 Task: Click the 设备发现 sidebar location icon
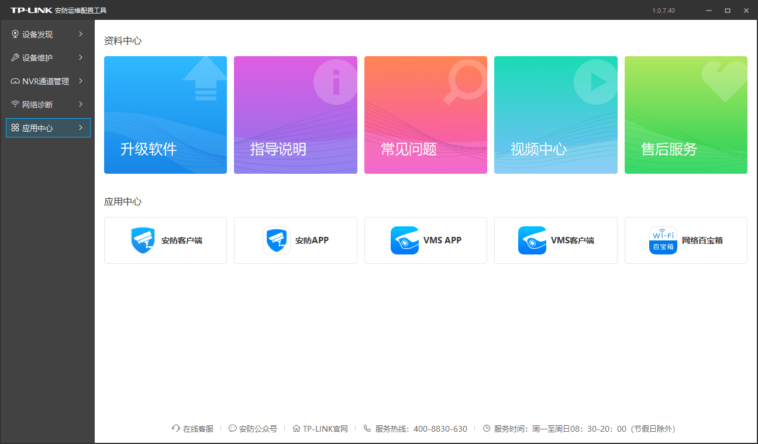[x=15, y=34]
